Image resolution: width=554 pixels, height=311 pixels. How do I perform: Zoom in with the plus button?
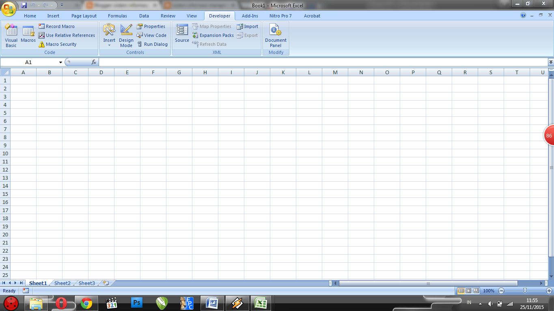[x=549, y=291]
